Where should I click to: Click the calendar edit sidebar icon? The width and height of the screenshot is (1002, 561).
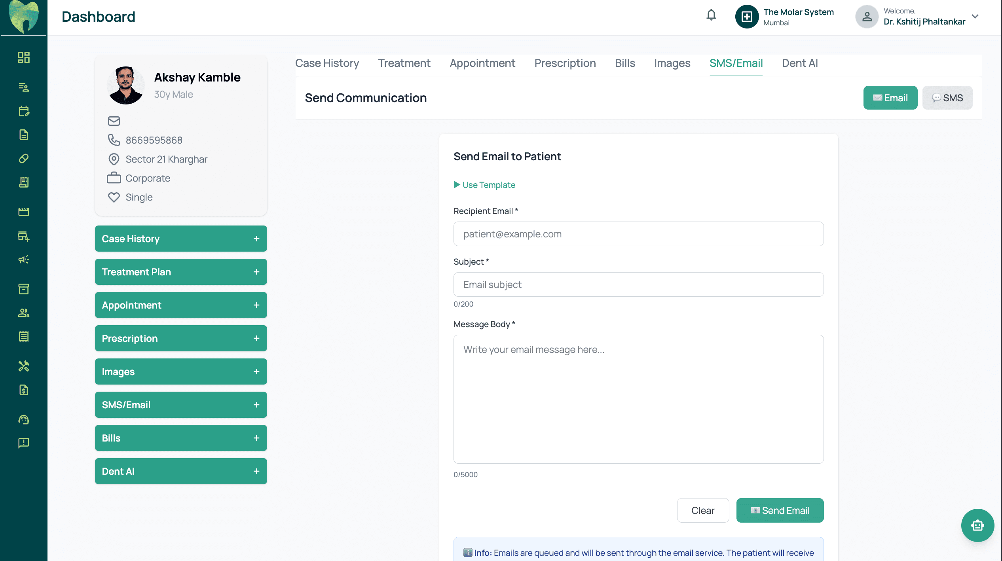coord(24,111)
